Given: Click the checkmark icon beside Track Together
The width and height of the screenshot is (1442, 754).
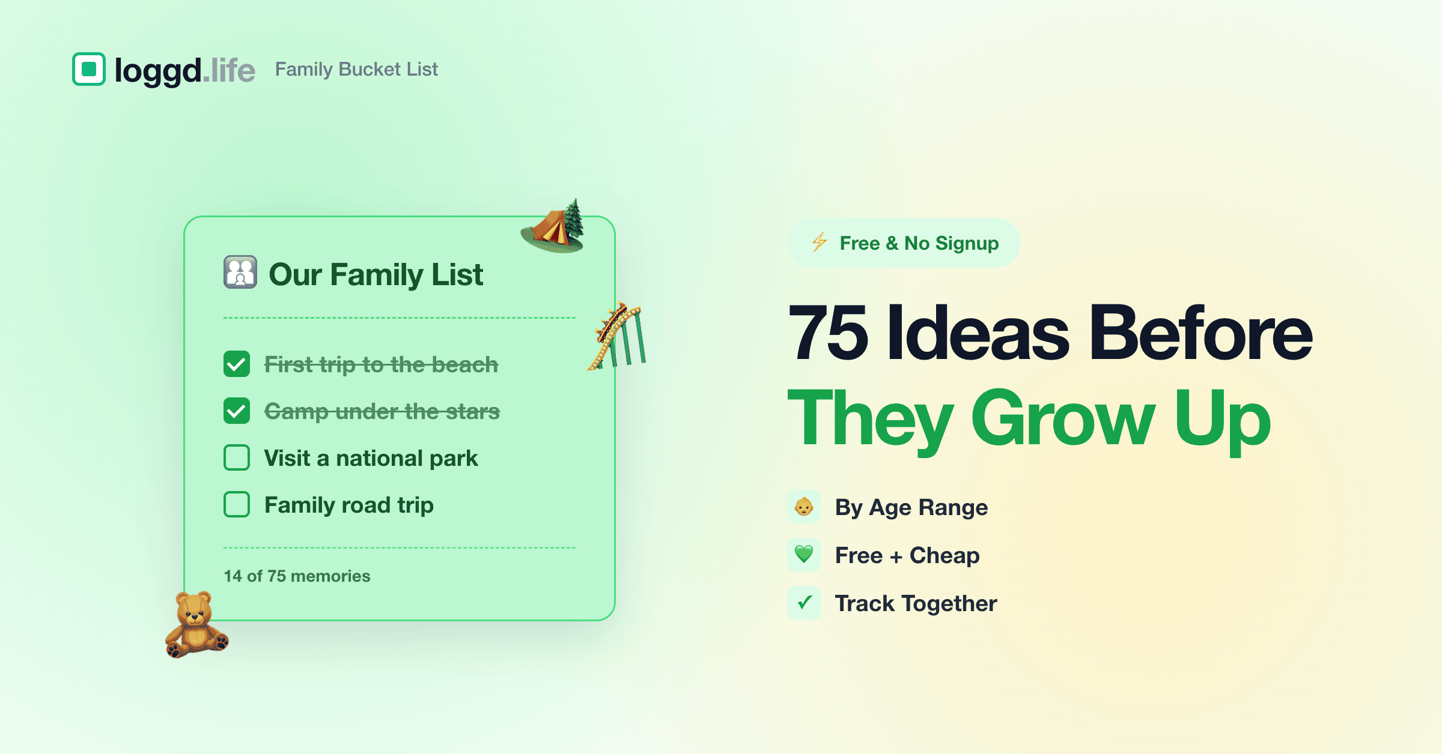Looking at the screenshot, I should click(x=804, y=603).
